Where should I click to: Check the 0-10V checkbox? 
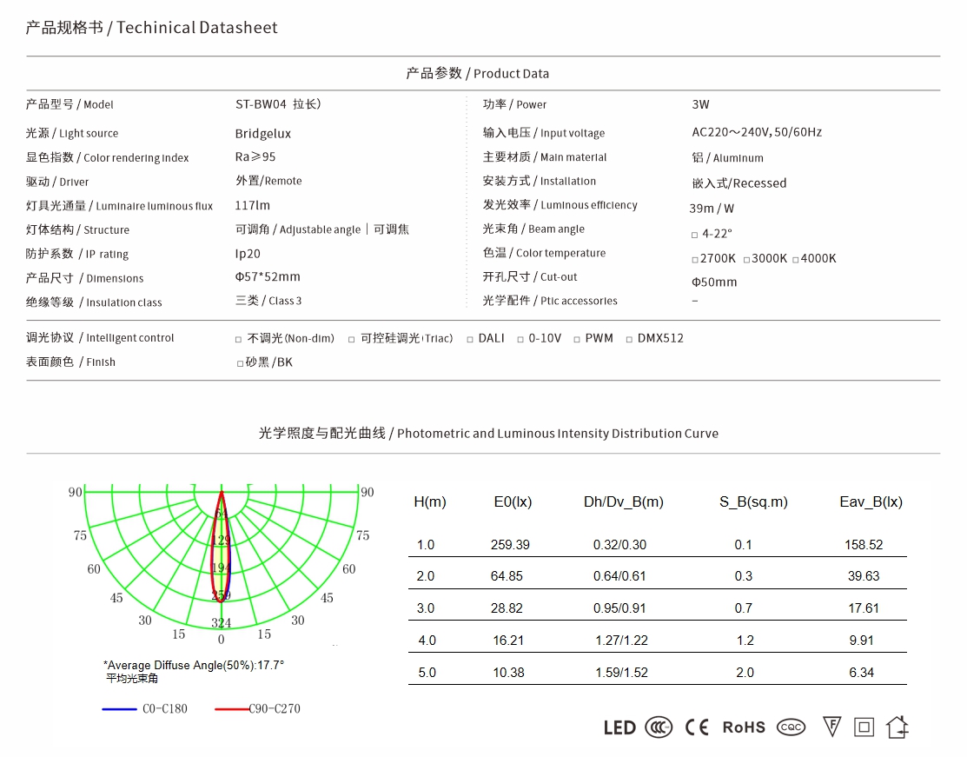pos(520,339)
